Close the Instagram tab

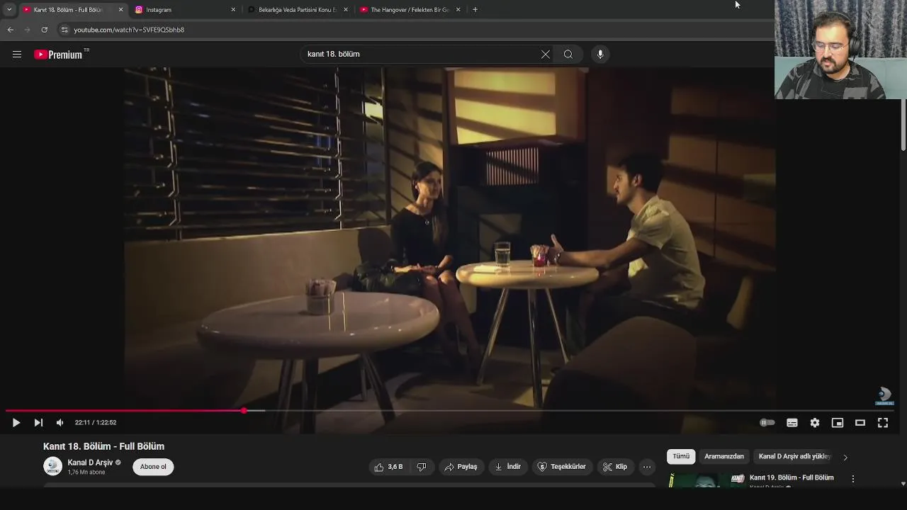coord(233,10)
